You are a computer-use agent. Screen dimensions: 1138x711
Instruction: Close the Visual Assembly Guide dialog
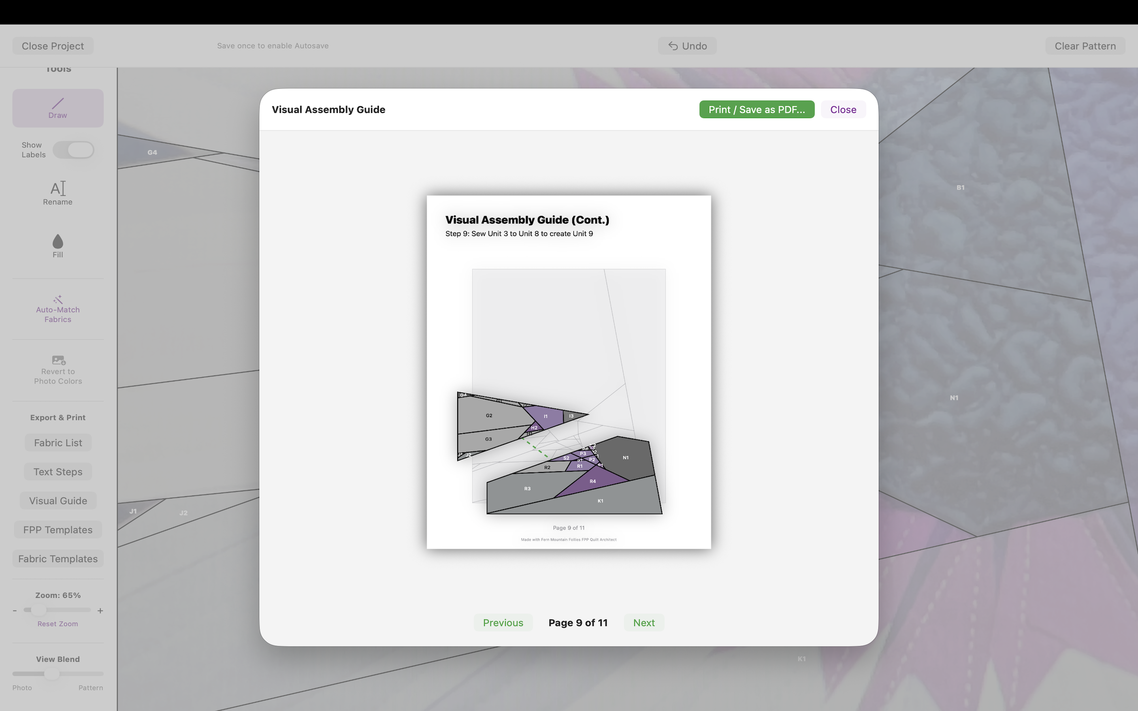point(843,109)
